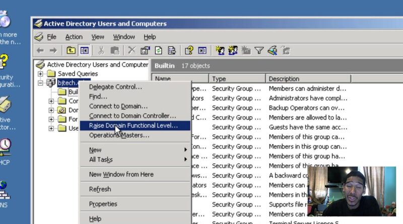
Task: Select Active Directory Users and Computers root
Action: tap(97, 64)
